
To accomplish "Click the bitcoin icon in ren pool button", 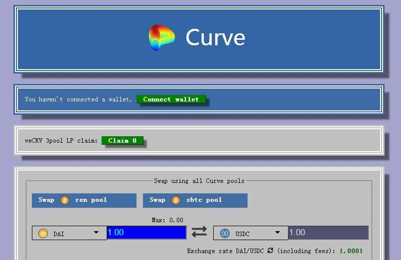I will coord(65,200).
